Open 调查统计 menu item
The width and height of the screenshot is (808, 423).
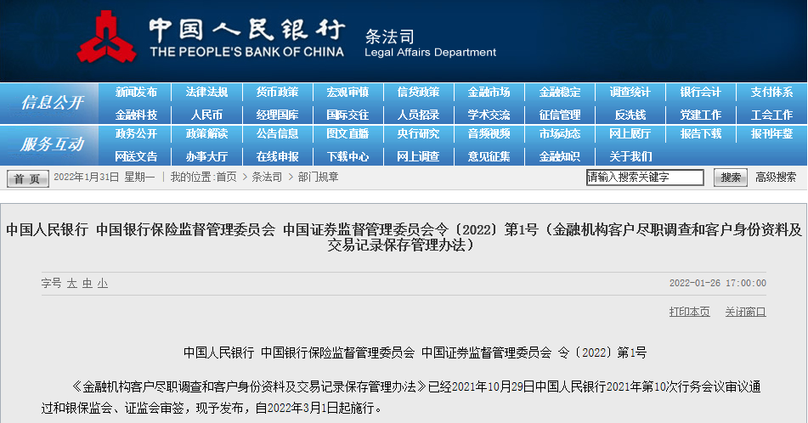(x=630, y=93)
